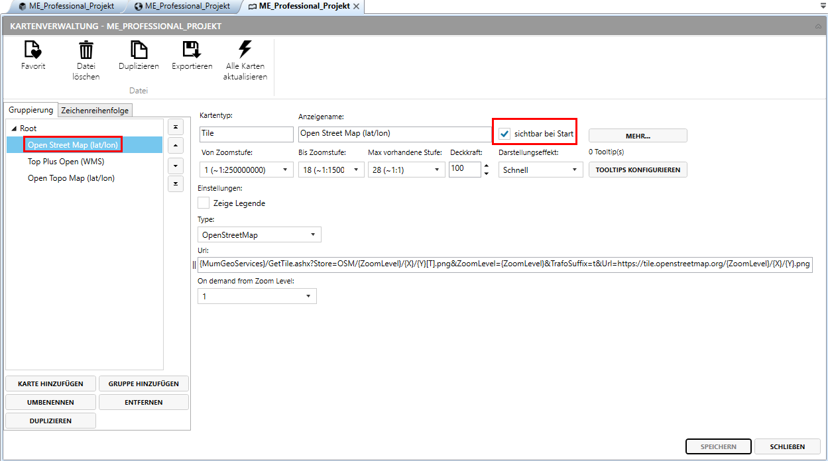Click Alle Karten aktualisieren lightning icon

(x=245, y=50)
